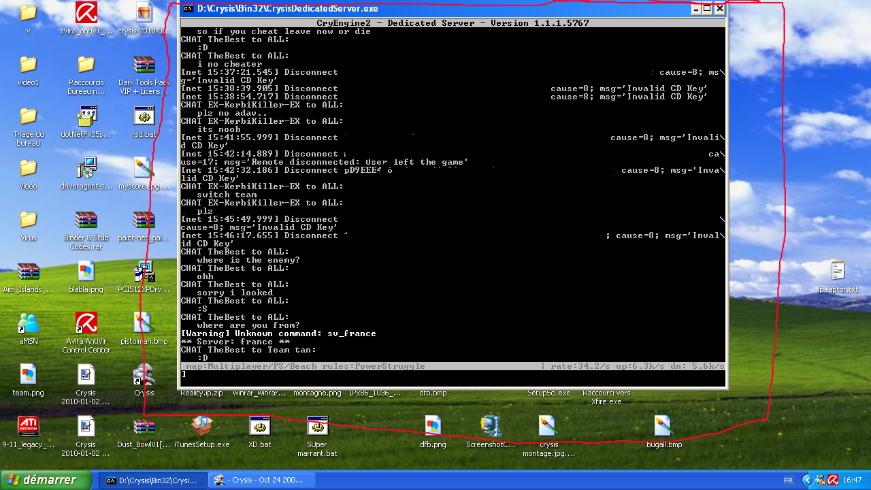
Task: Select the team.png image icon
Action: click(28, 374)
